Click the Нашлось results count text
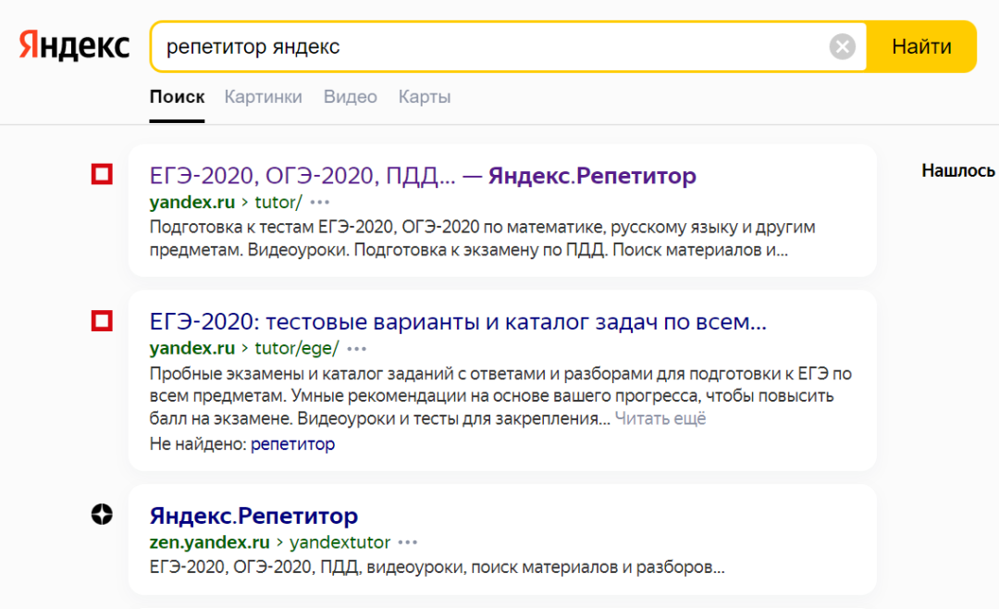Image resolution: width=999 pixels, height=609 pixels. [958, 171]
